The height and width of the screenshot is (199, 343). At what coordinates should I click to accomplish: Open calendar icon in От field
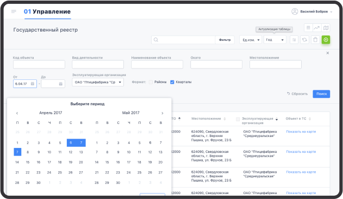click(33, 84)
